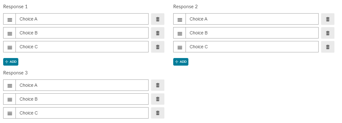This screenshot has height=123, width=342.
Task: Click drag handle of Response 3 Choice C
Action: pos(9,113)
